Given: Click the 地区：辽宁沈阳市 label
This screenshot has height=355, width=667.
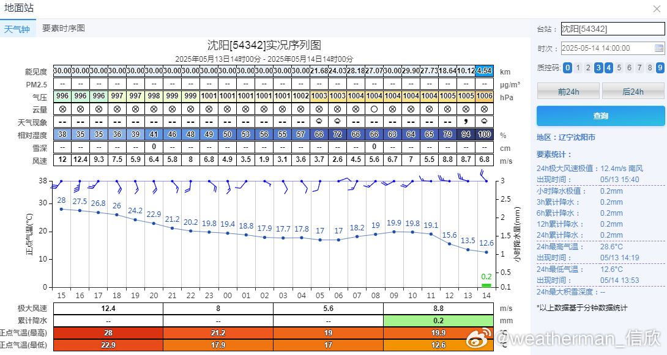Looking at the screenshot, I should (566, 137).
